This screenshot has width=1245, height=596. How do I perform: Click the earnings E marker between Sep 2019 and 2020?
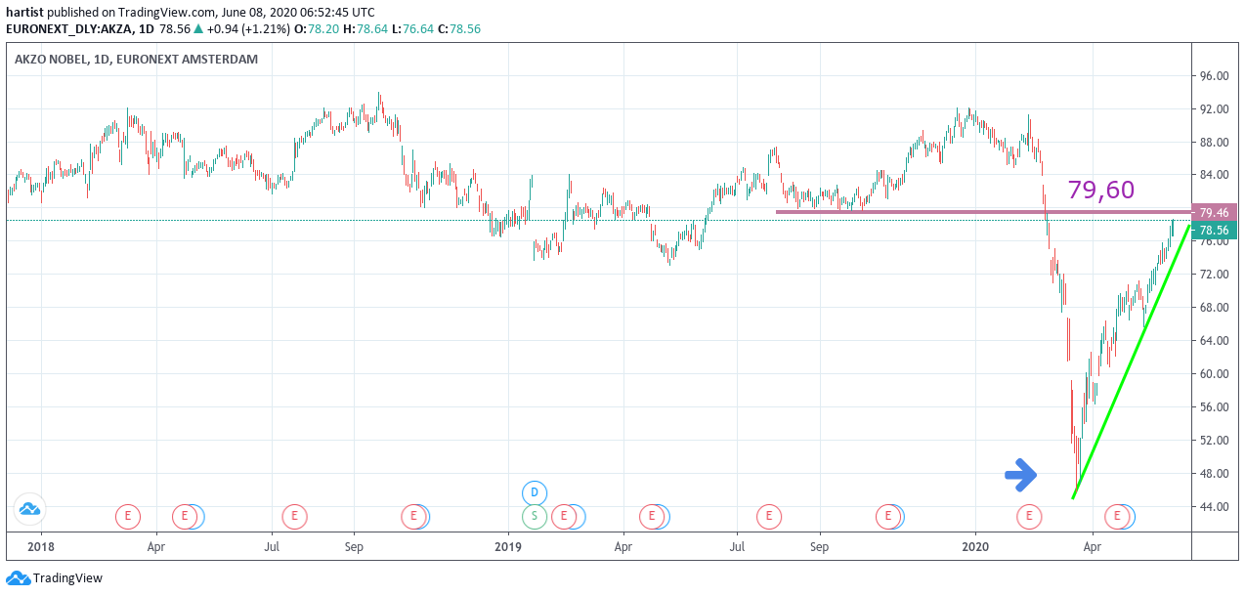pyautogui.click(x=888, y=516)
